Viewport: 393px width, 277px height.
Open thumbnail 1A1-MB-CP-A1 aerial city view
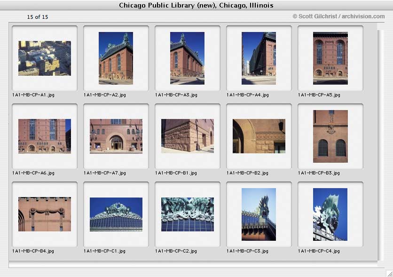click(x=45, y=58)
